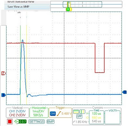
Task: Select the vertical time cursors icon
Action: point(82,112)
